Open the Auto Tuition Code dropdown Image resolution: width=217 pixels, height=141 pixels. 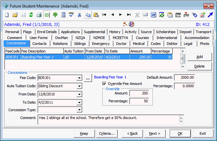point(79,86)
